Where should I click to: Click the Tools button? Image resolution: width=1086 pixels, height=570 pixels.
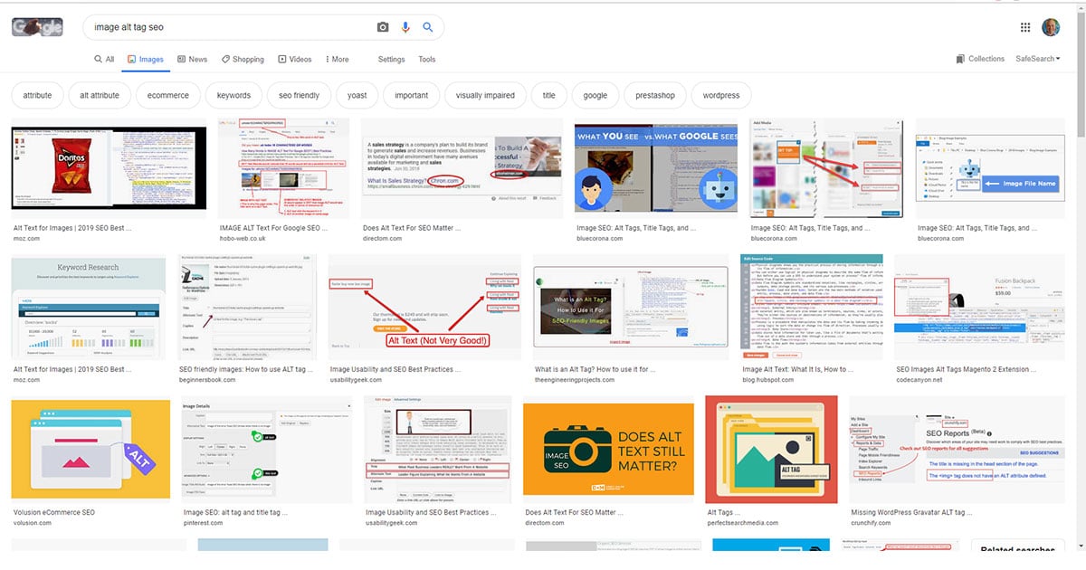tap(426, 60)
